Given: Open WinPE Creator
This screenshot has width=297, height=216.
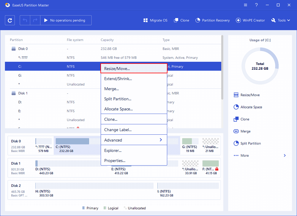Looking at the screenshot, I should coord(250,20).
